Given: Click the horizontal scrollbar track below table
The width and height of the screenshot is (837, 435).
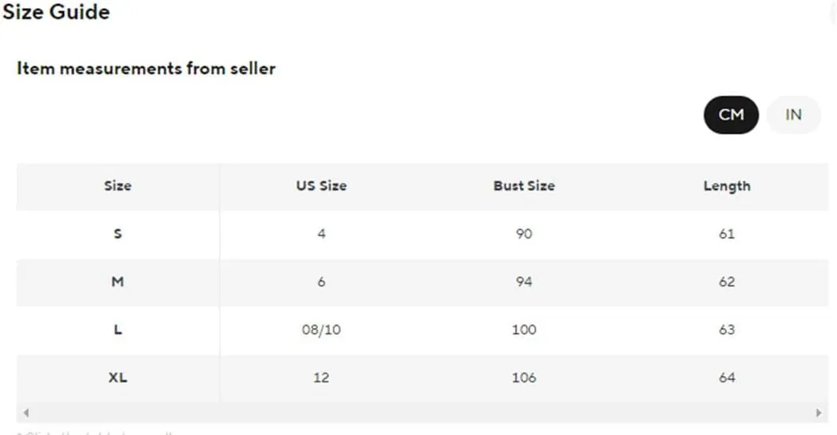Looking at the screenshot, I should (422, 413).
